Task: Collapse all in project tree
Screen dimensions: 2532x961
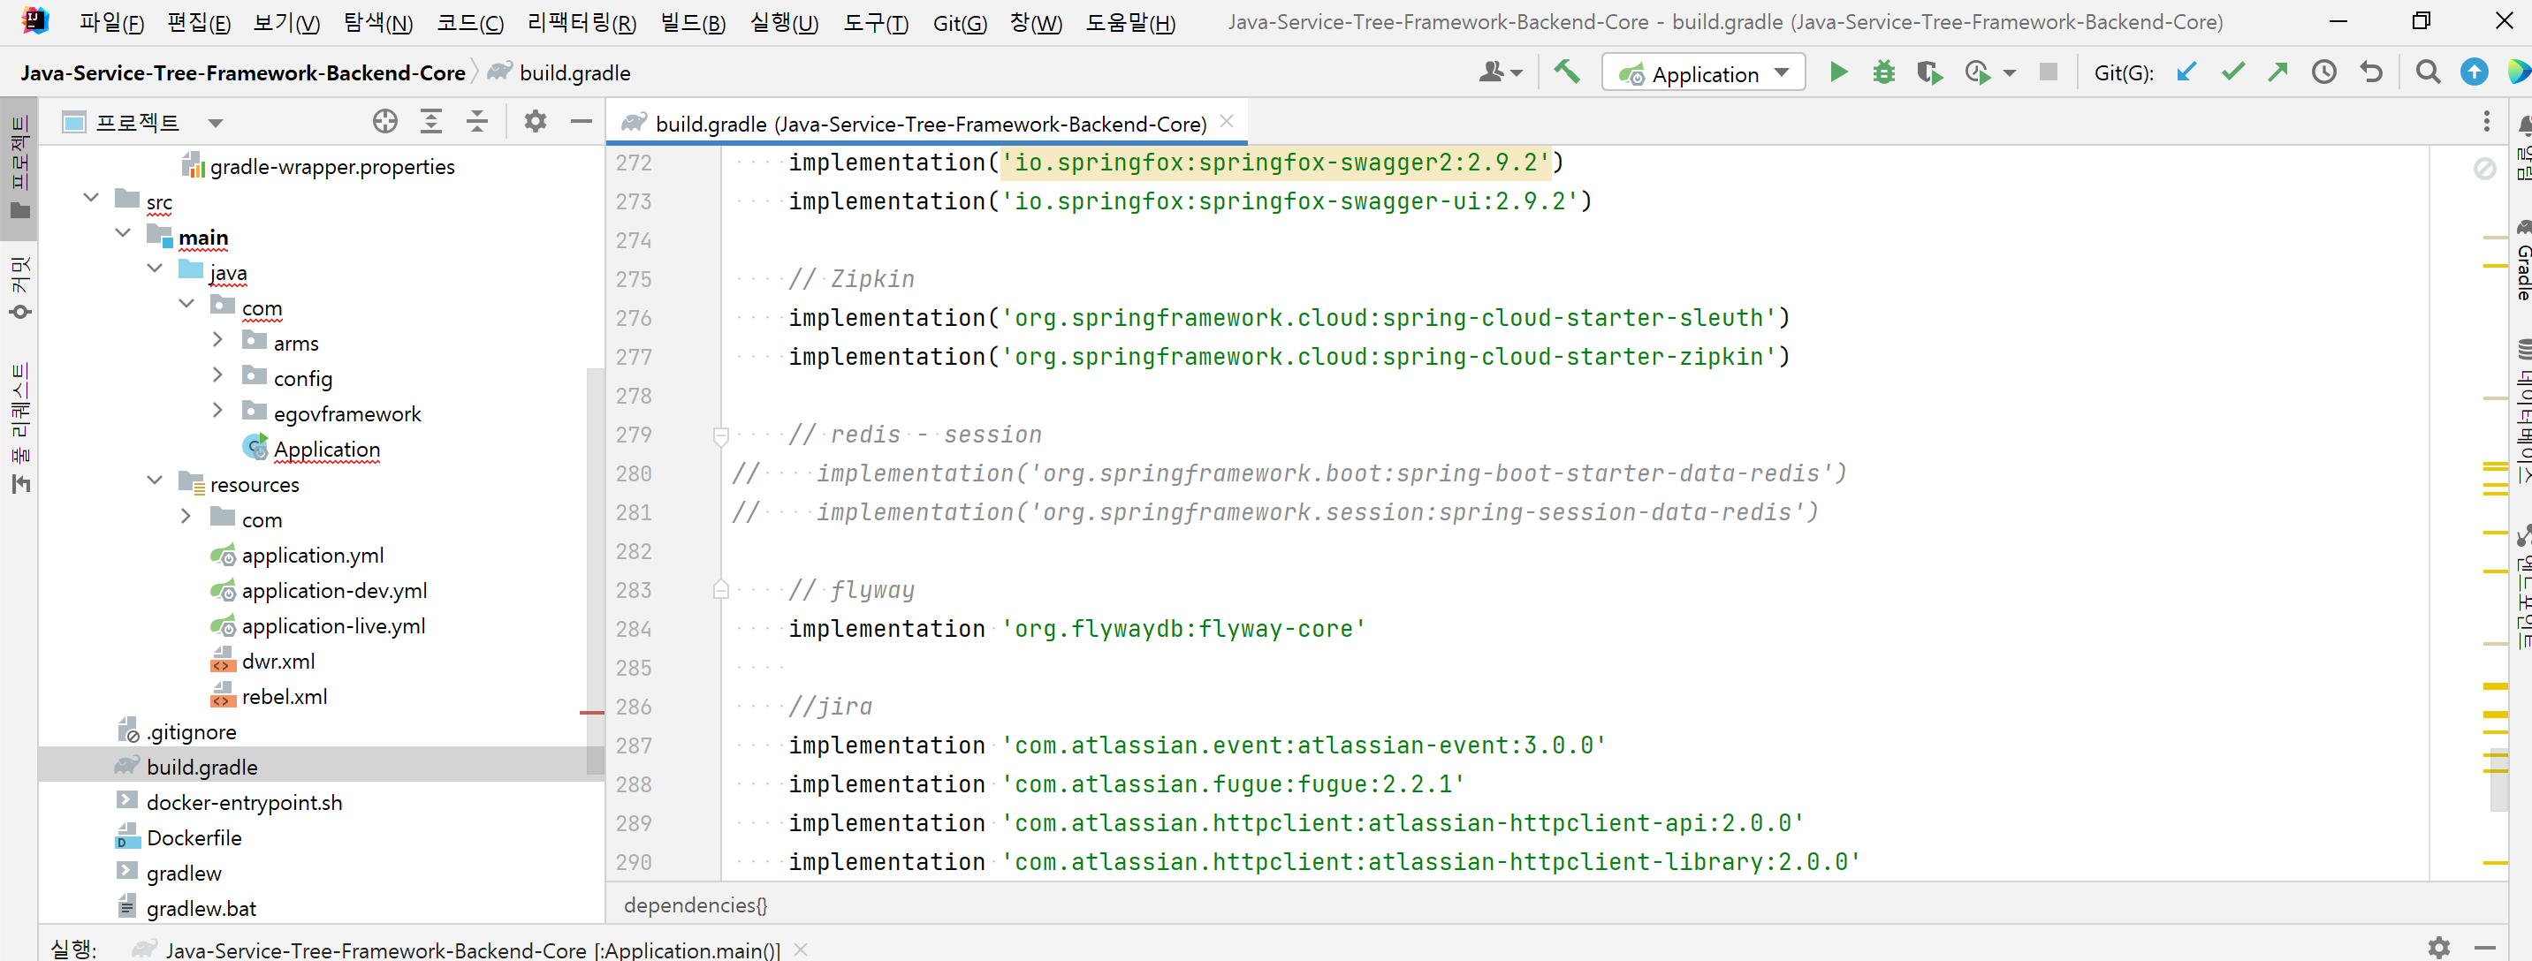Action: (476, 121)
